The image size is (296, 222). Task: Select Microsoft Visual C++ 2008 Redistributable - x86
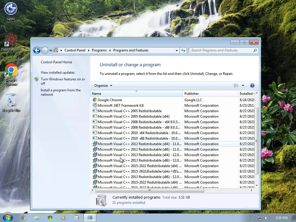(139, 127)
